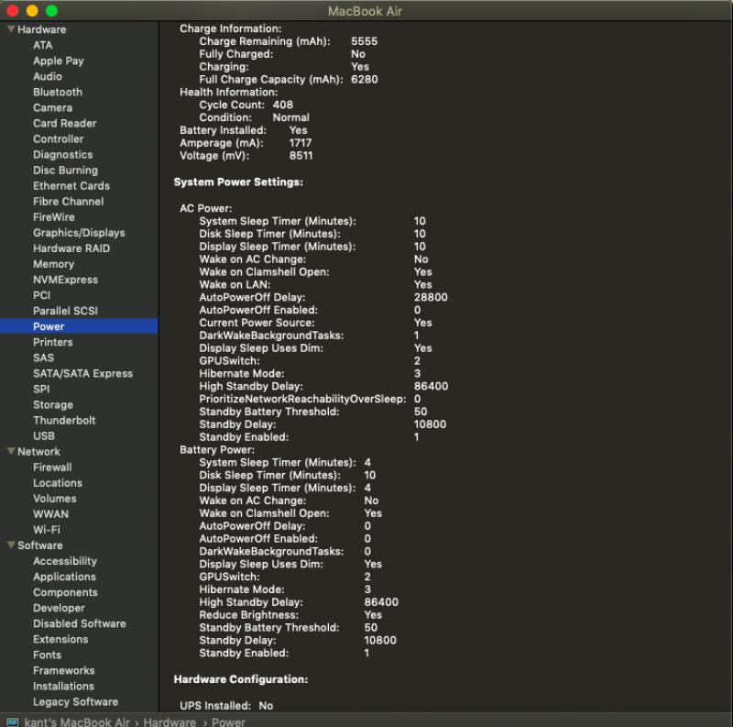Select Installations entry

coord(63,687)
